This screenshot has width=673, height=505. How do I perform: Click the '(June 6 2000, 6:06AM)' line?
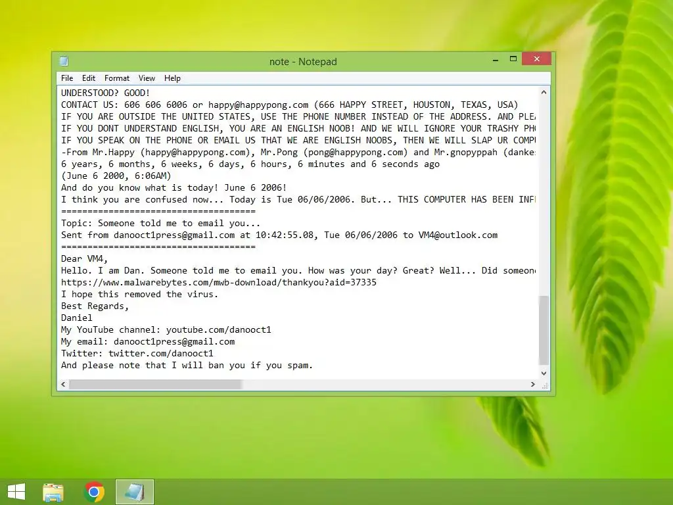click(116, 176)
